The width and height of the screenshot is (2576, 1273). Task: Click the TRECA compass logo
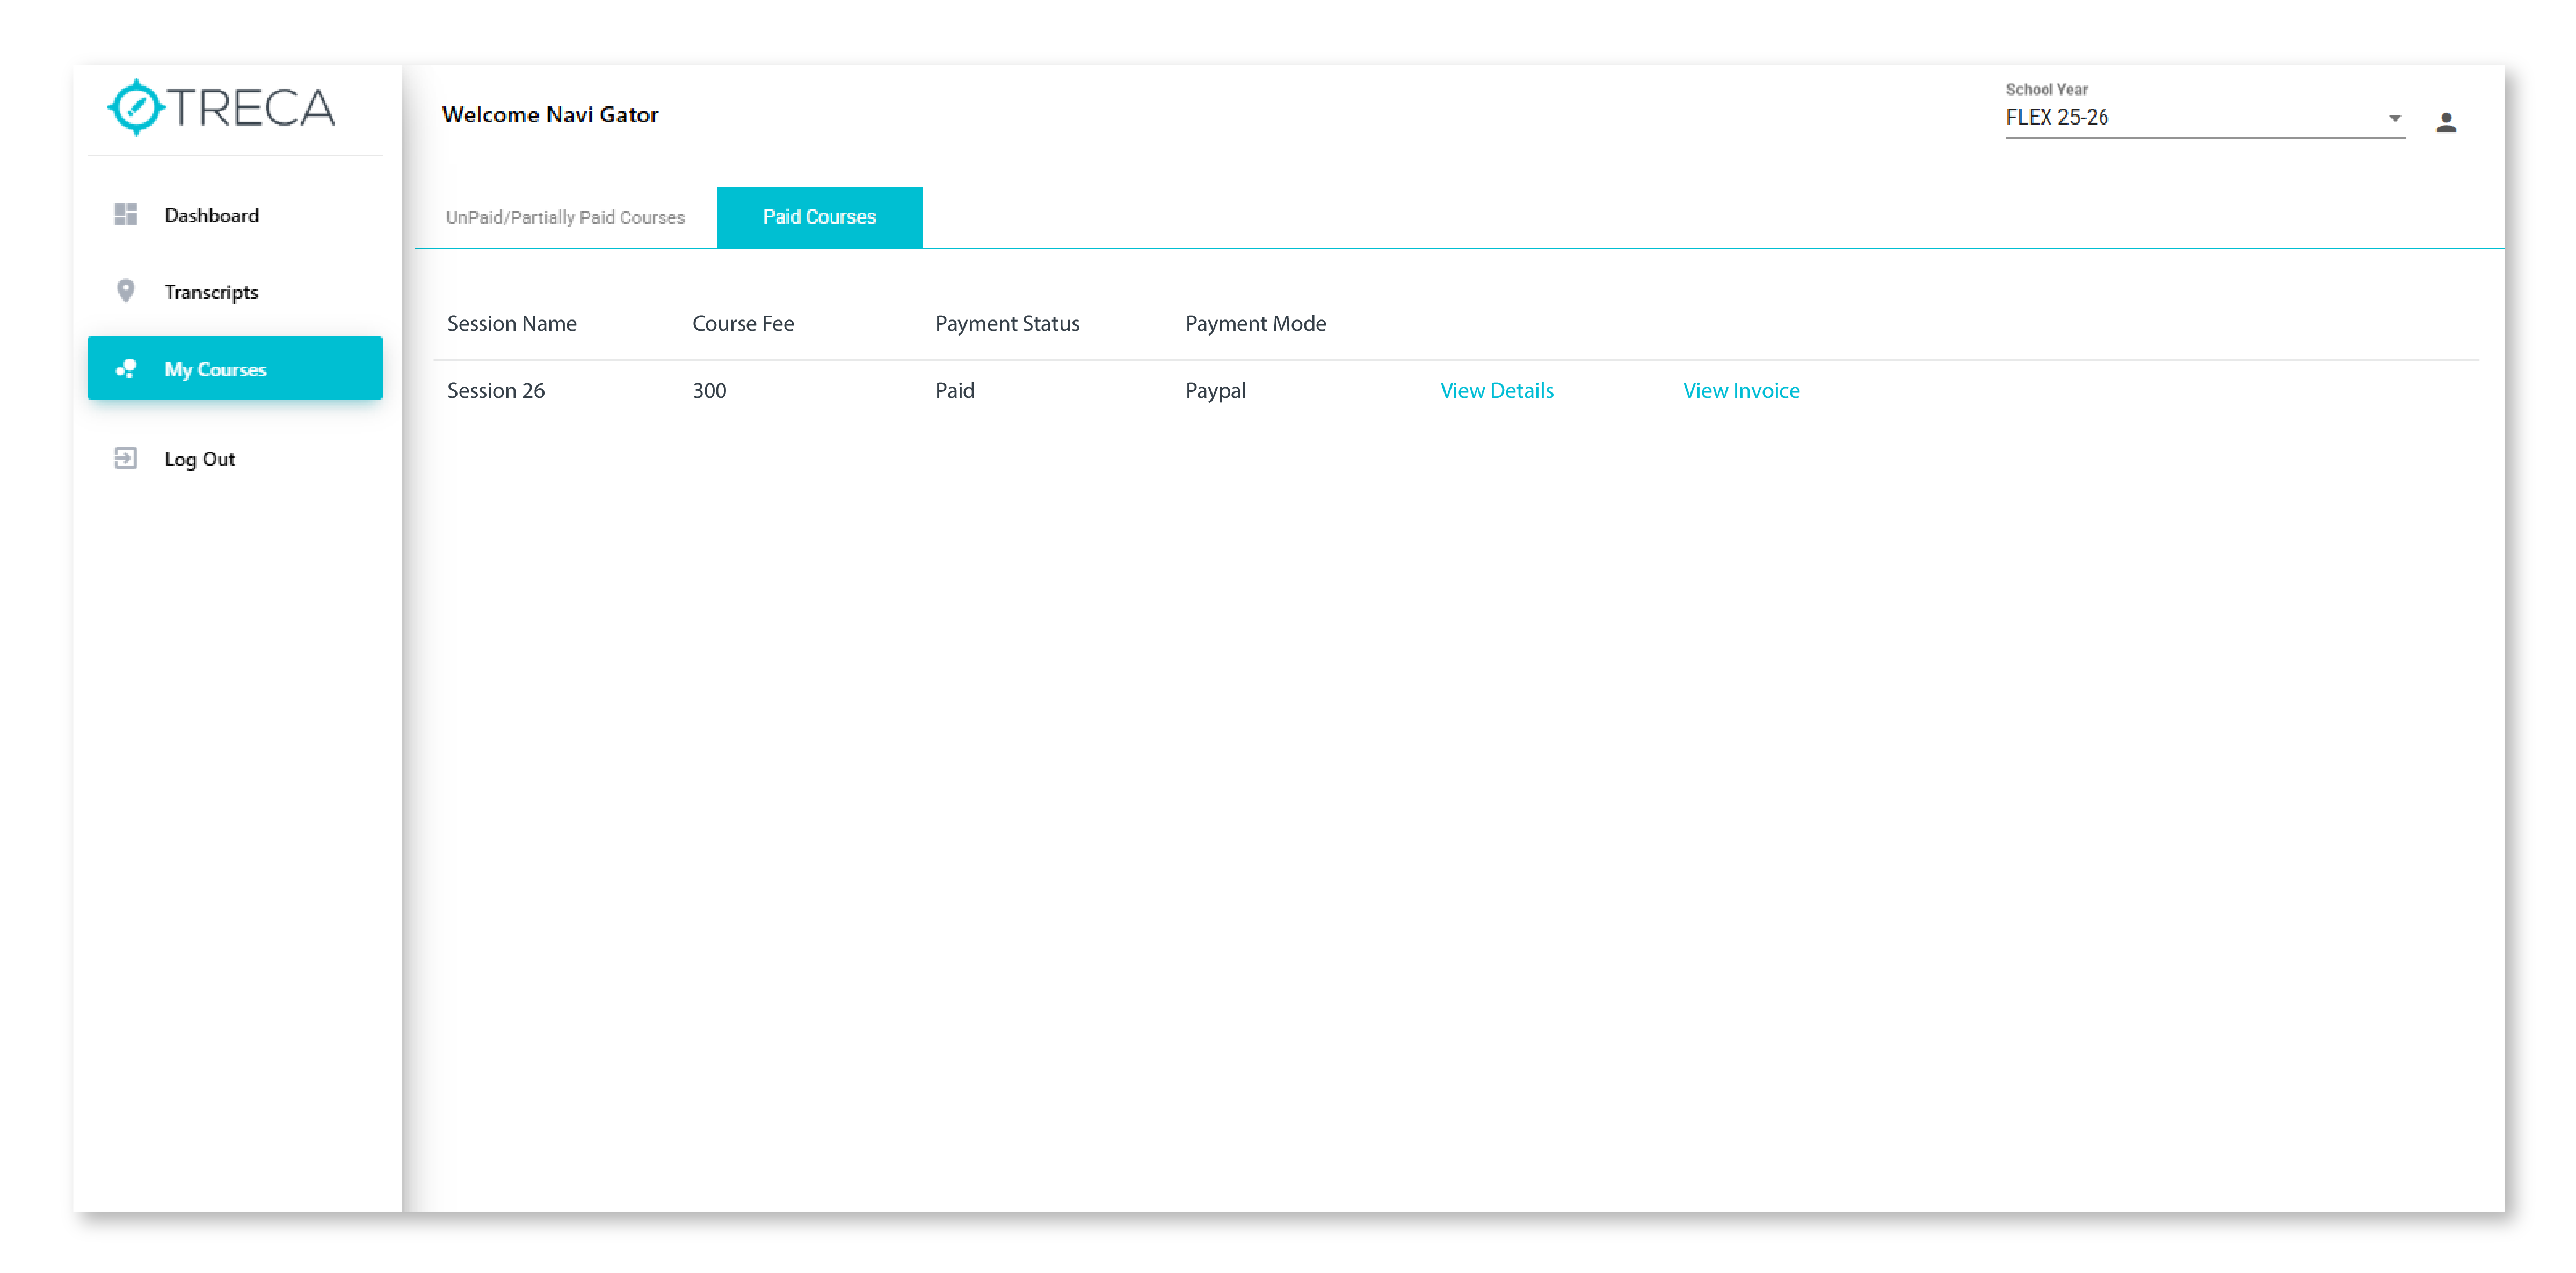(136, 107)
